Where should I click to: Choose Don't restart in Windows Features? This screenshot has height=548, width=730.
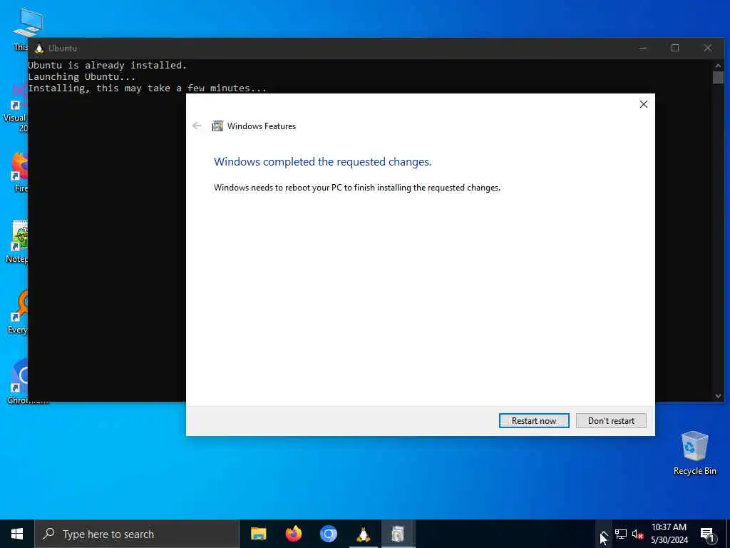[611, 420]
